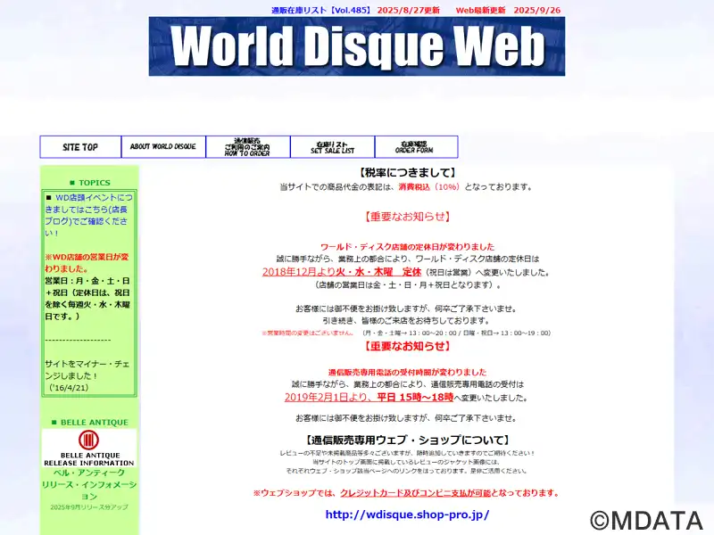
Task: Click the 【通信販売専用ウェブ・ショップについて】 heading
Action: click(407, 440)
